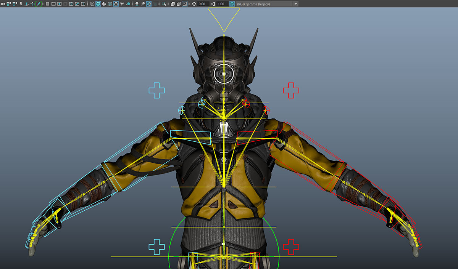Screen dimensions: 458x269
Task: Toggle the view transform color management button
Action: (232, 4)
